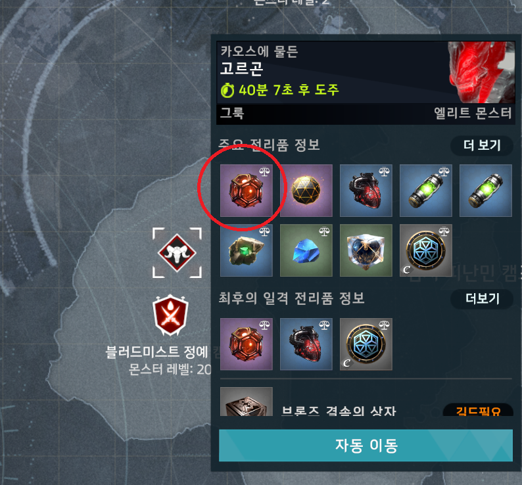Click the green gem stone ore item

click(x=246, y=250)
